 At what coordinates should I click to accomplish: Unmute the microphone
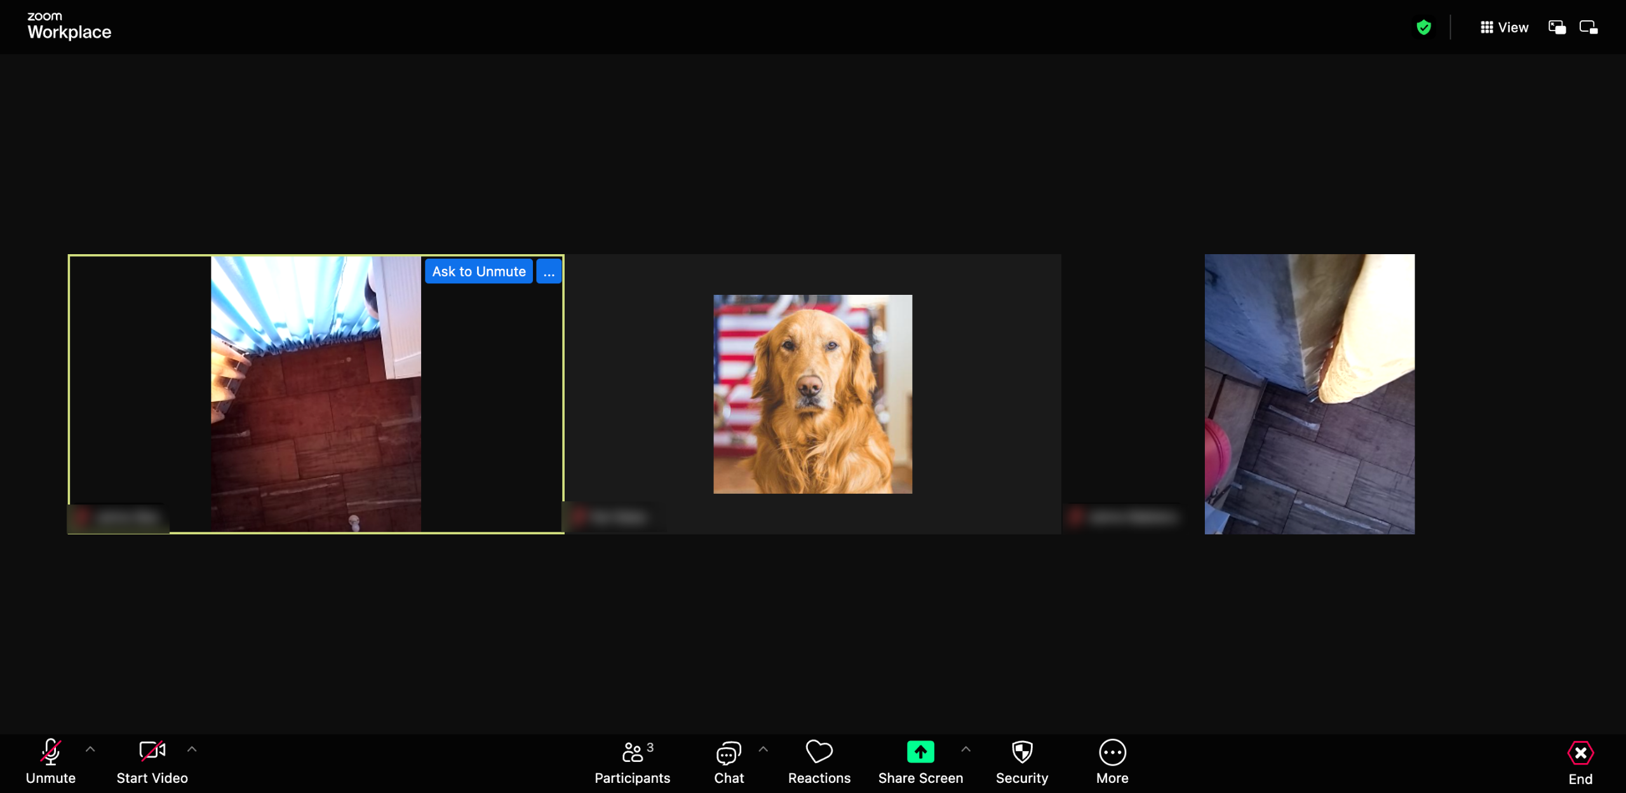50,761
